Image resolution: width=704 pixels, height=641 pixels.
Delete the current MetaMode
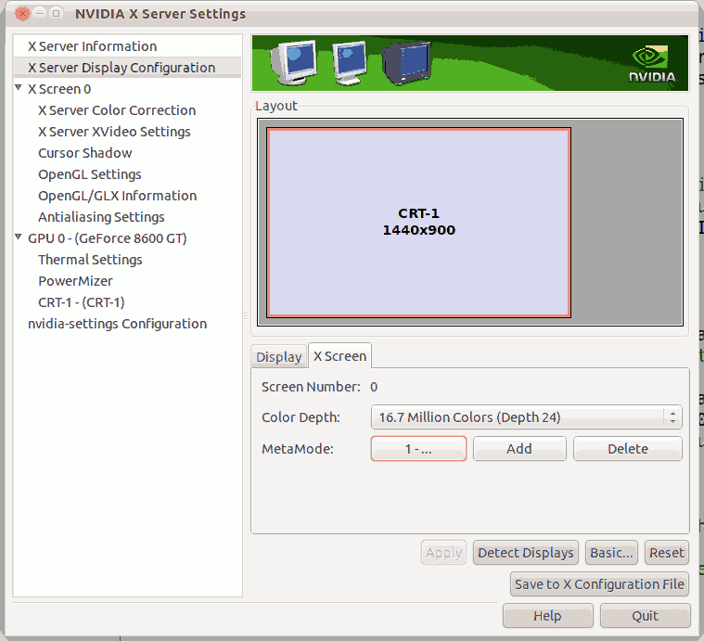(x=628, y=448)
